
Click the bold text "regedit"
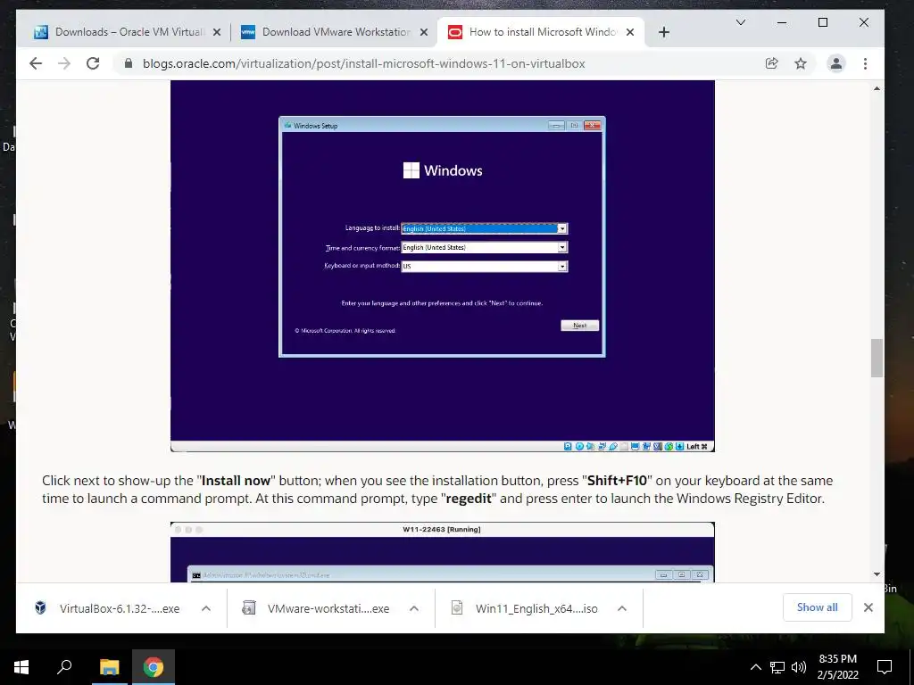tap(468, 499)
